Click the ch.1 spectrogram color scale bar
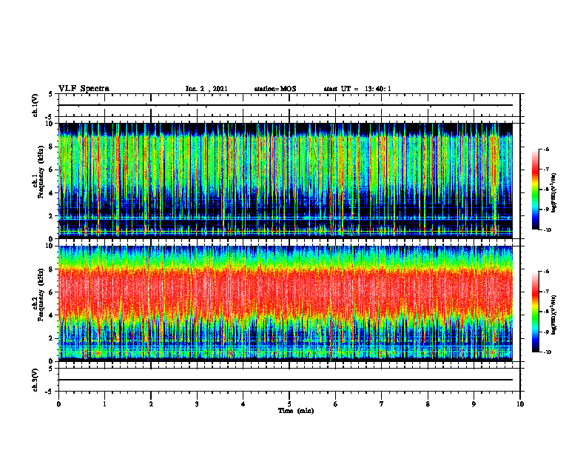586x453 pixels. point(535,189)
